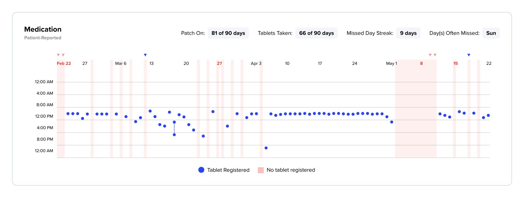Select the '17' April date label
The height and width of the screenshot is (198, 524).
pos(320,63)
